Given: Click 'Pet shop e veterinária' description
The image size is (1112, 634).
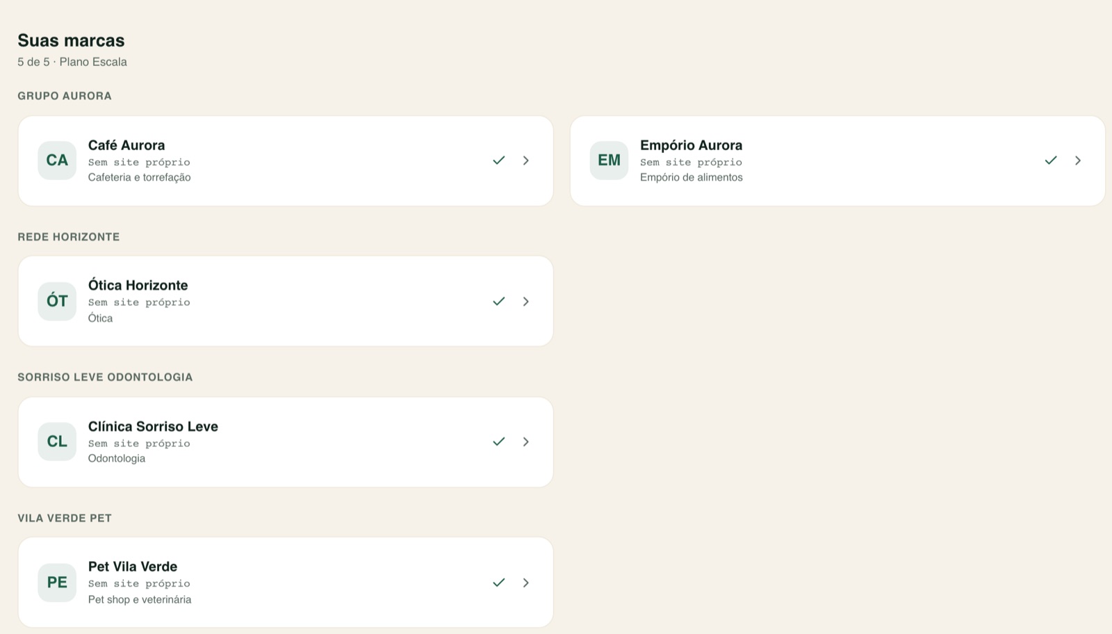Looking at the screenshot, I should (140, 599).
